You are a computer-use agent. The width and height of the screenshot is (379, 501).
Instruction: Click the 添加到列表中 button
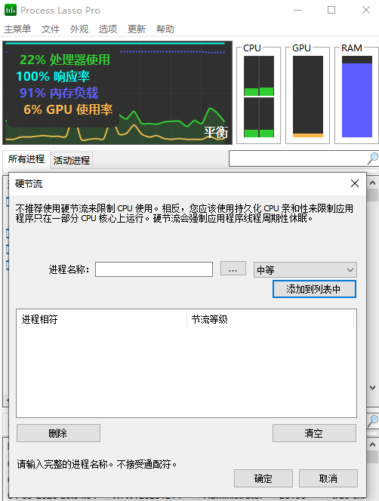point(314,289)
